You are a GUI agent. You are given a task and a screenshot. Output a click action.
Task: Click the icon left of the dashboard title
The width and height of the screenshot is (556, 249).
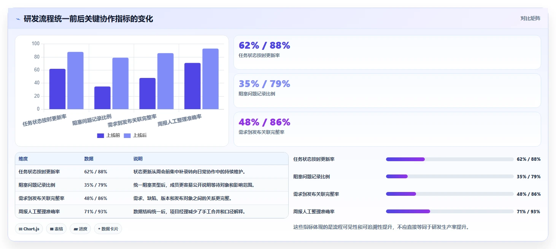coord(18,19)
